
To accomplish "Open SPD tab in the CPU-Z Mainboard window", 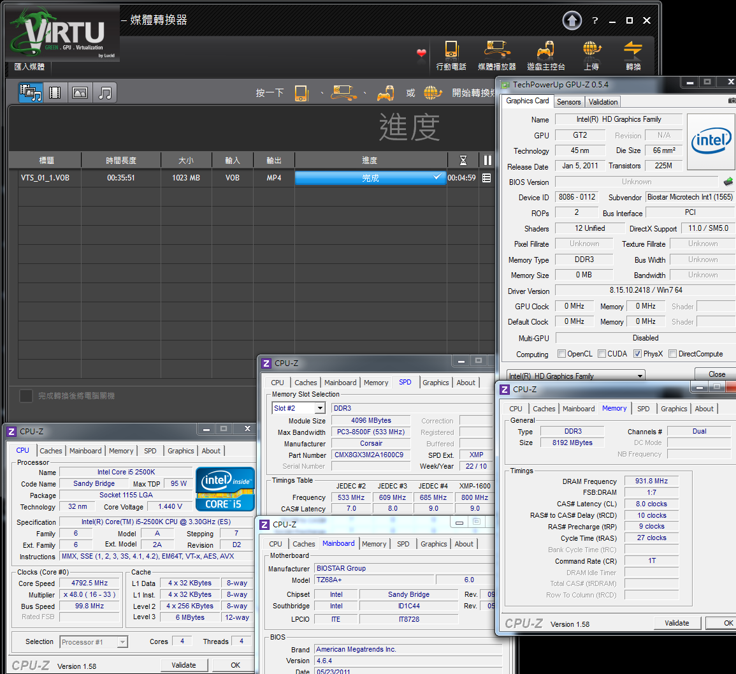I will pos(403,544).
